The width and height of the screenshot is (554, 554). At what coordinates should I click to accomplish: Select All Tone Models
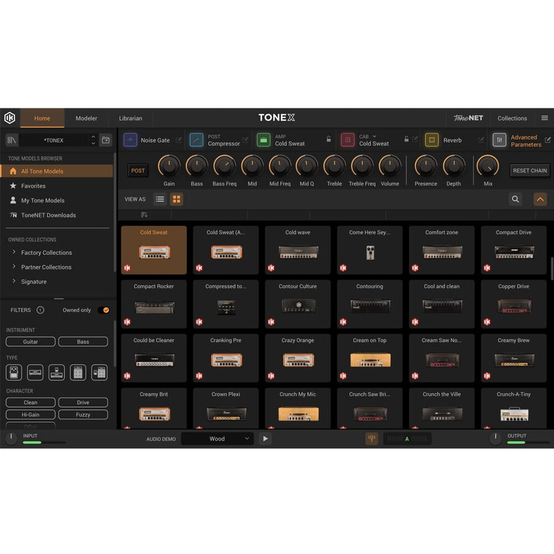(x=57, y=171)
